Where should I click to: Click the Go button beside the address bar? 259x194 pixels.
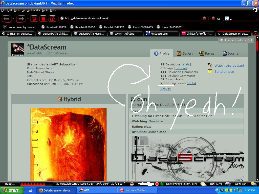(217, 18)
